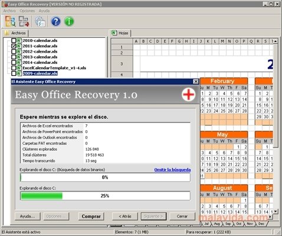Screen dimensions: 282x236
Task: Open the Opciones menu
Action: (x=27, y=11)
